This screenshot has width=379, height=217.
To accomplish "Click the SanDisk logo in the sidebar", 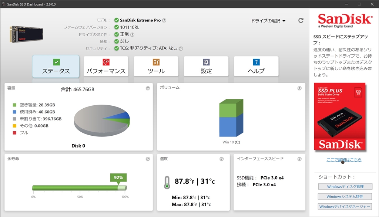I will tap(345, 21).
